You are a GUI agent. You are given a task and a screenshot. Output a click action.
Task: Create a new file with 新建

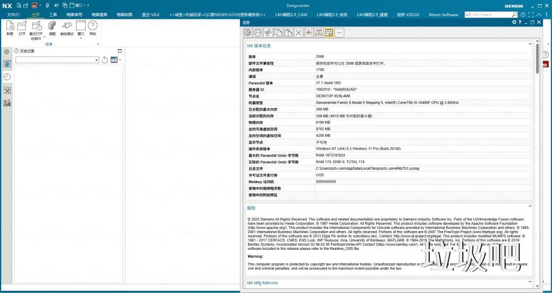pyautogui.click(x=10, y=28)
